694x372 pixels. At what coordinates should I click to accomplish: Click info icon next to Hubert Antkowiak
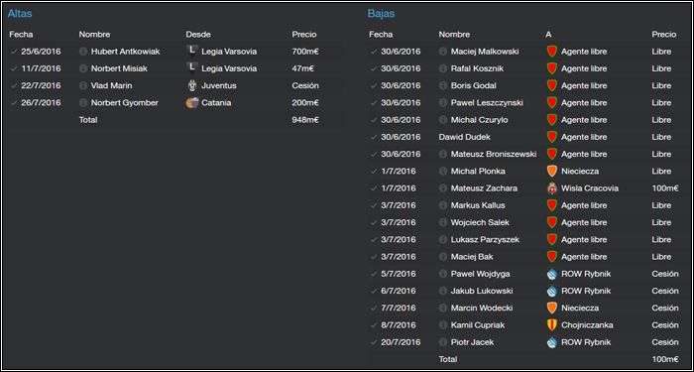click(x=82, y=52)
